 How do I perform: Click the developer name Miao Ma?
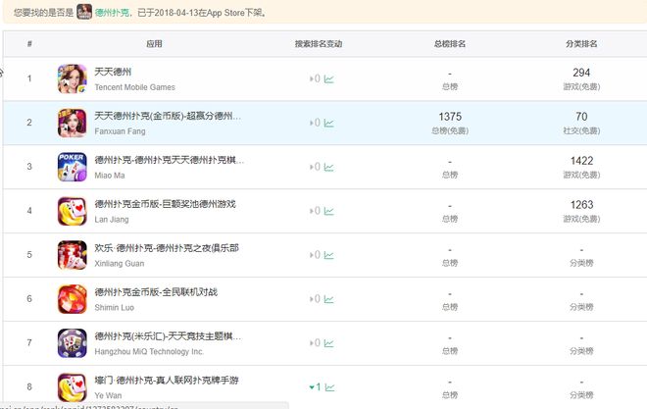tap(110, 176)
